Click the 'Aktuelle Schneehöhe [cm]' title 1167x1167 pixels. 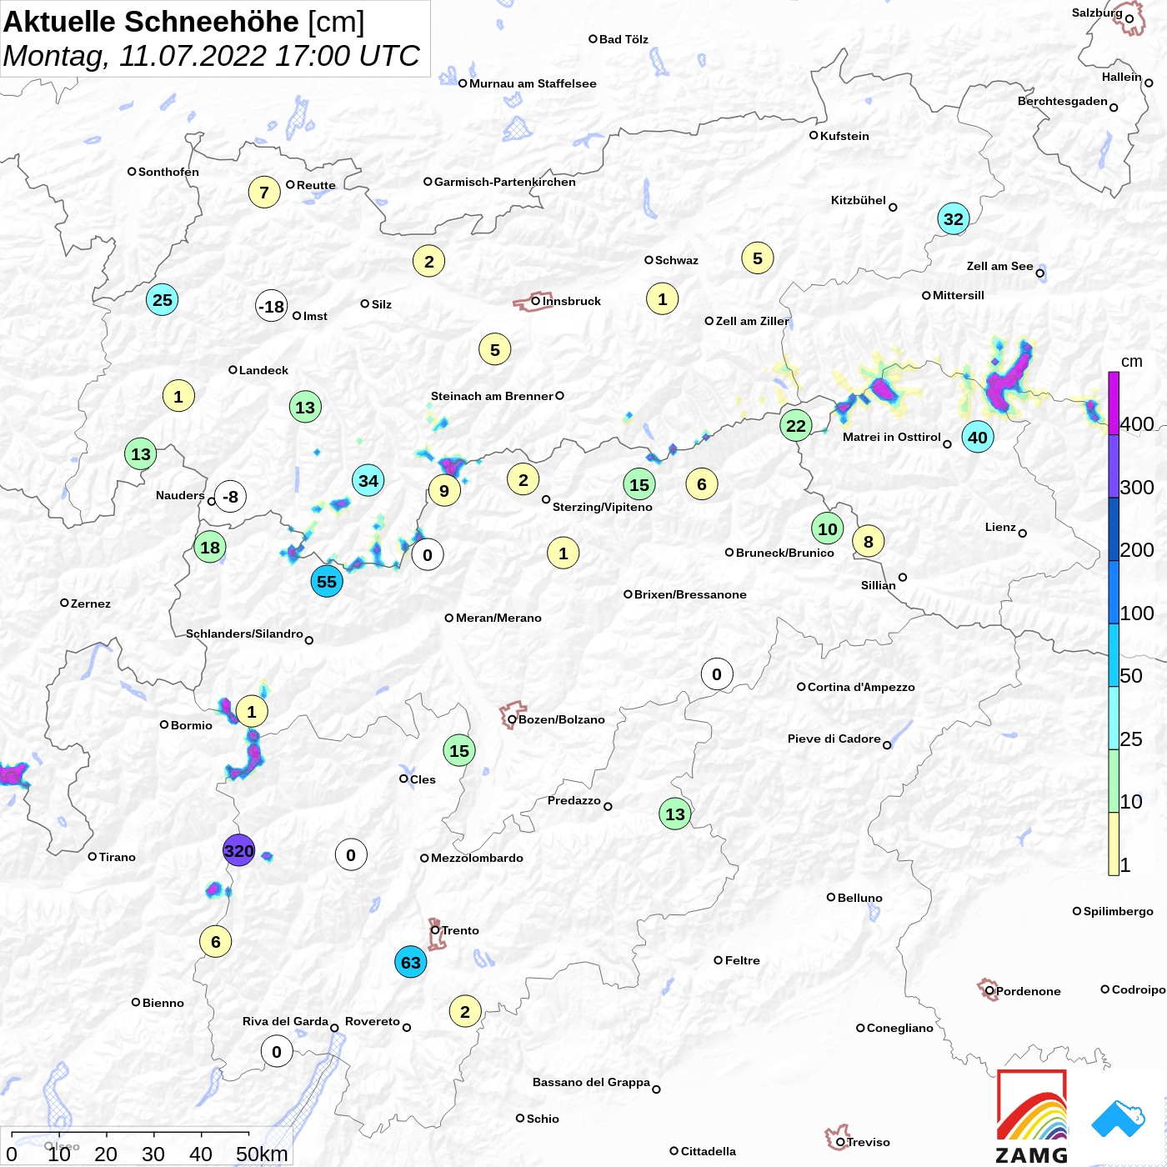pos(184,22)
